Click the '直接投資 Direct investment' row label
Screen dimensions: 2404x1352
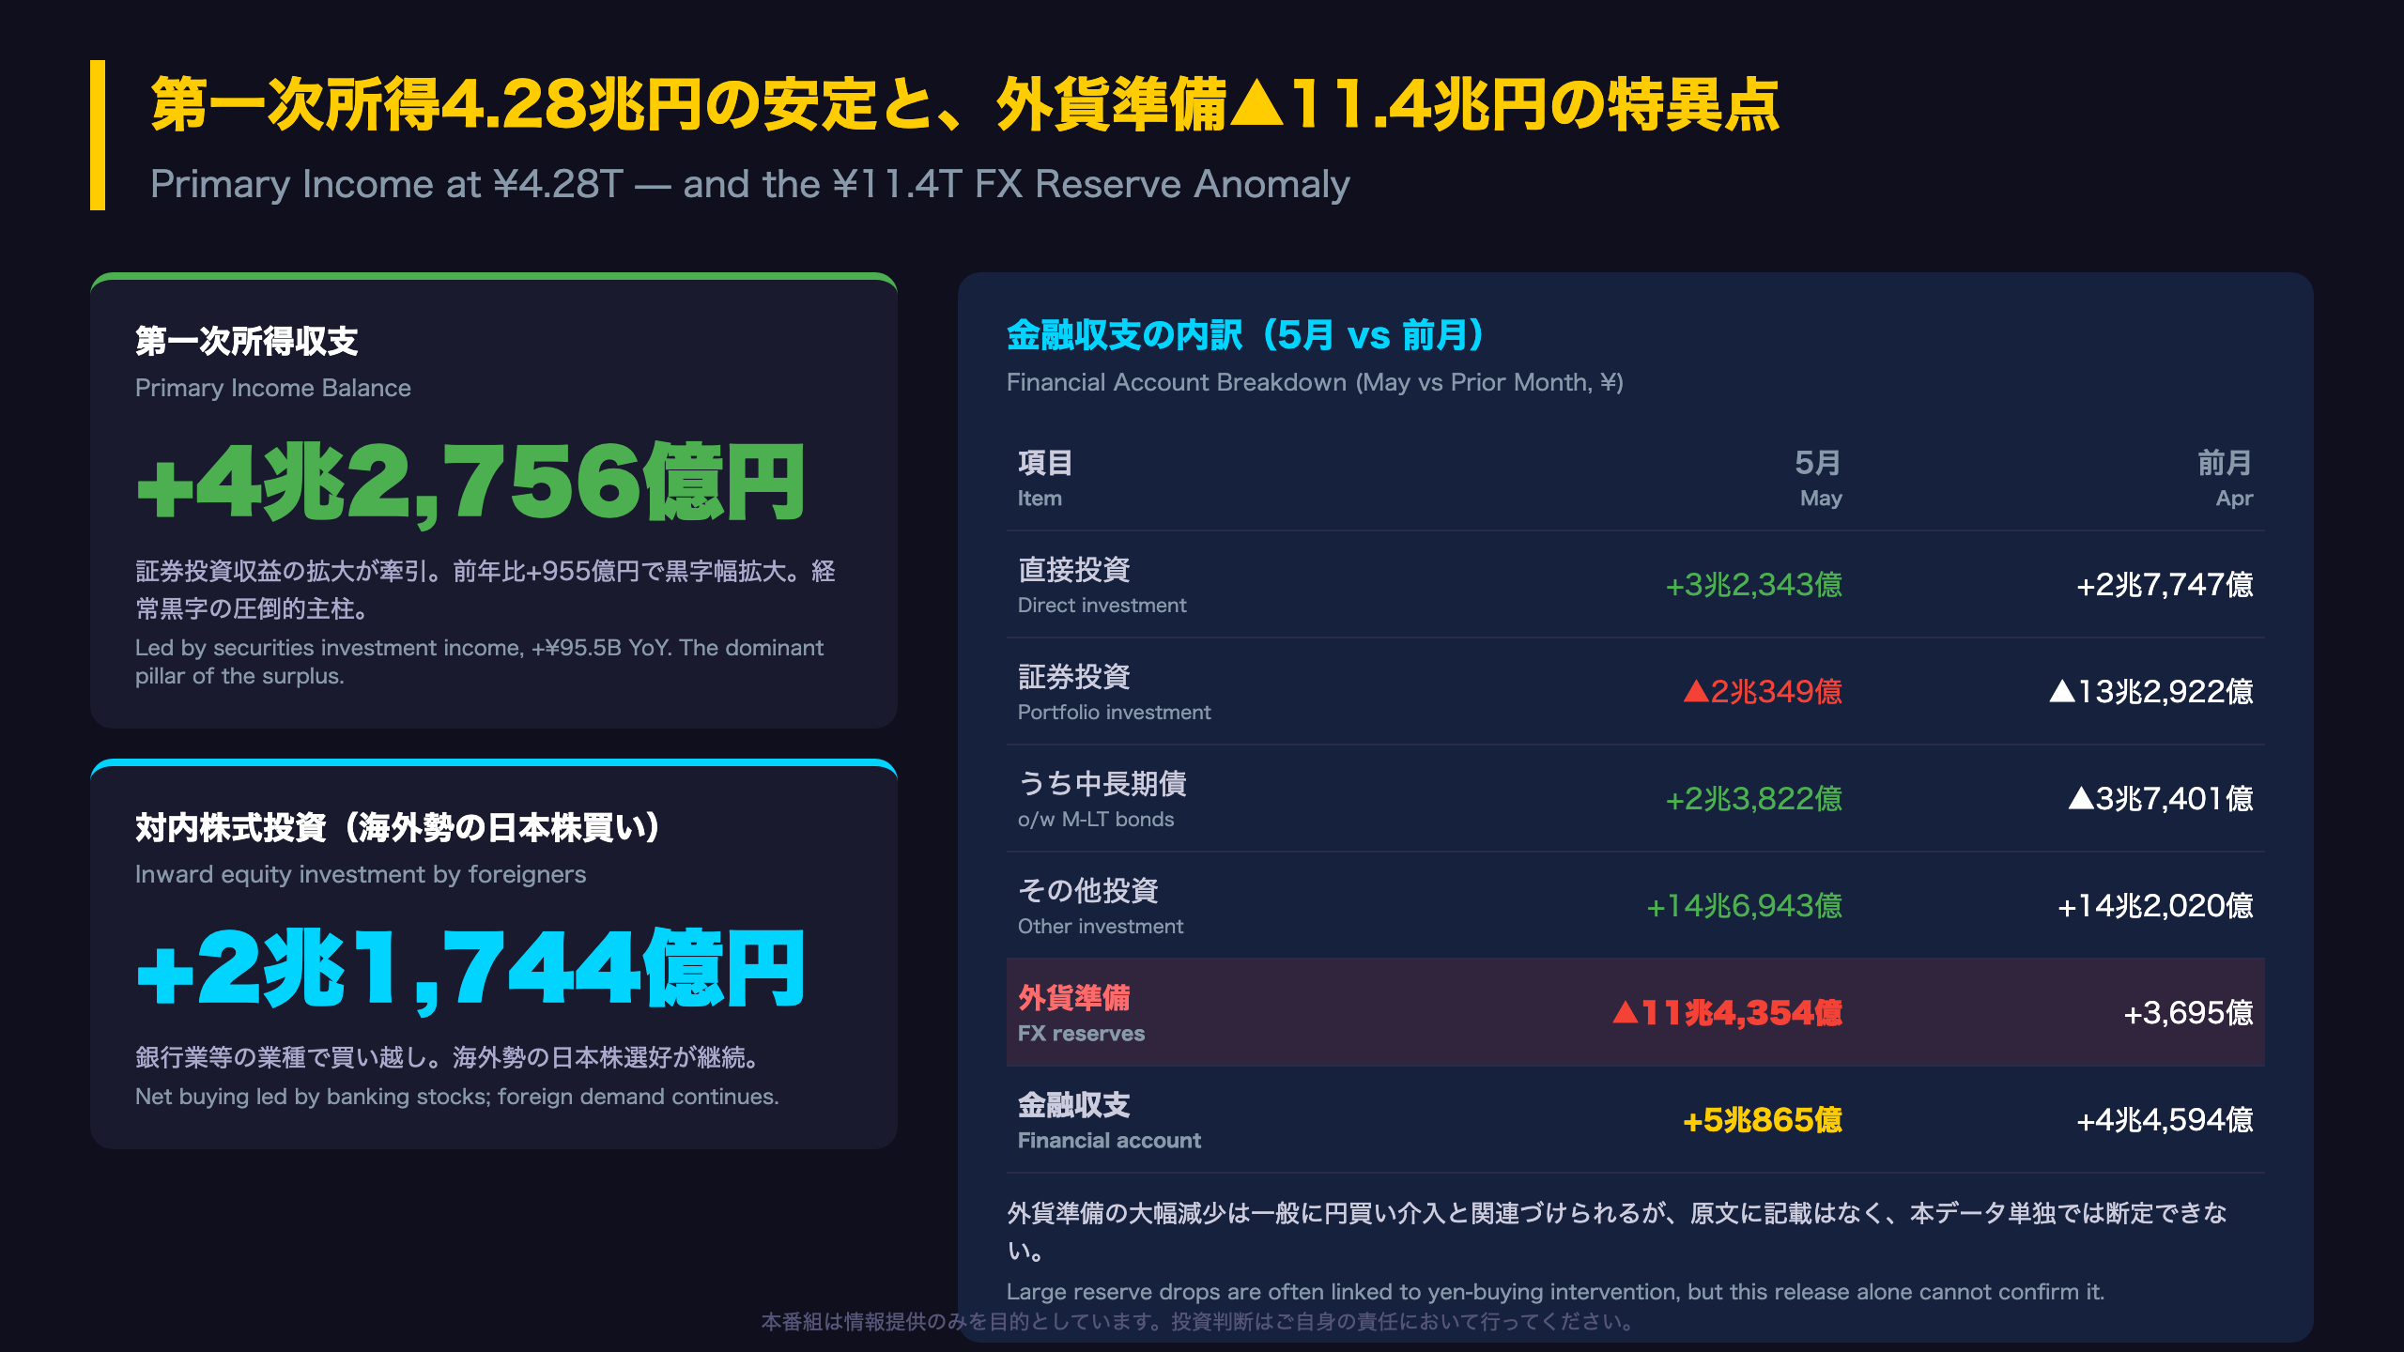1102,585
